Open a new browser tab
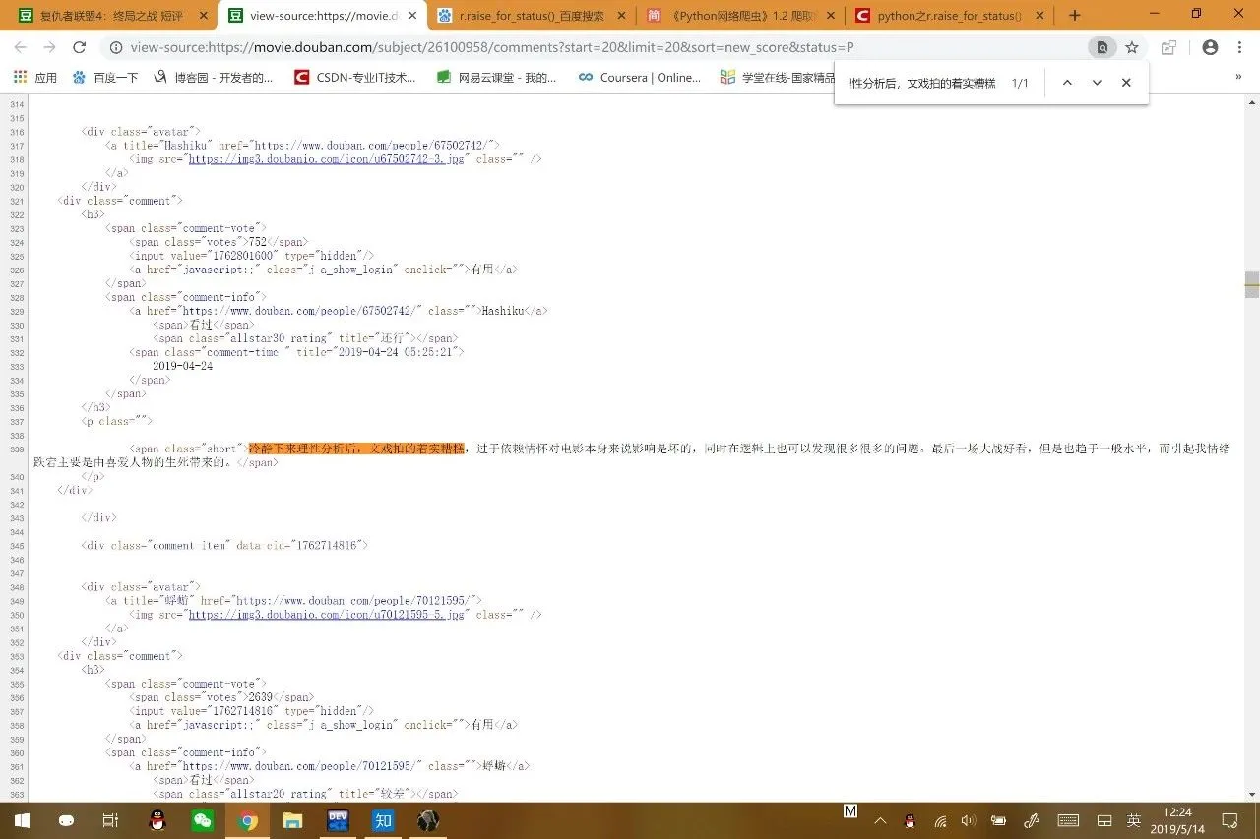 pos(1074,15)
